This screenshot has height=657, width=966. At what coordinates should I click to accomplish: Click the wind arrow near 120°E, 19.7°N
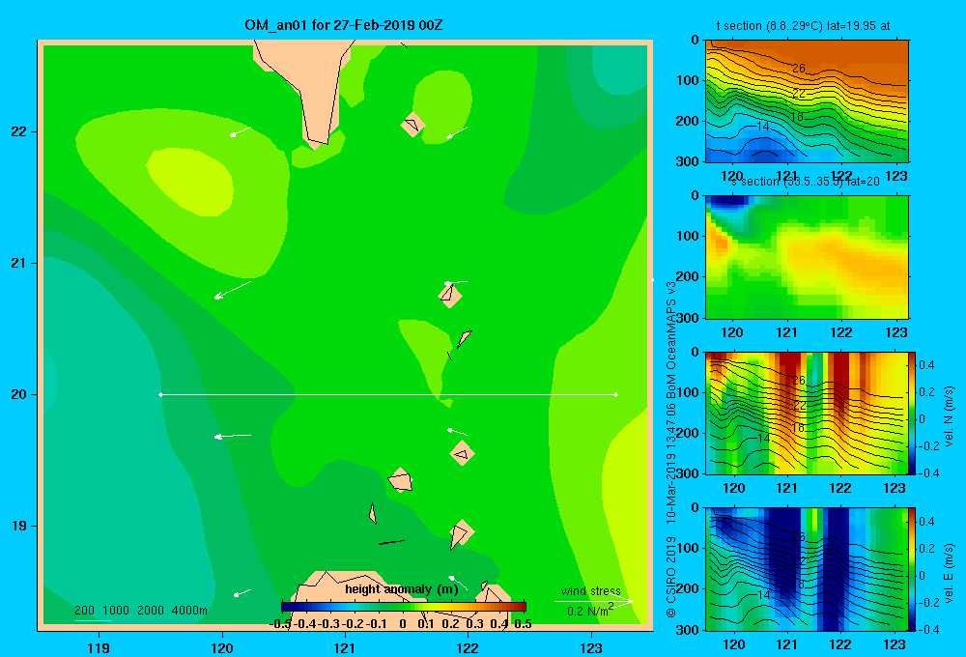point(232,436)
